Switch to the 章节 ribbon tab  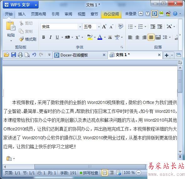point(94,14)
